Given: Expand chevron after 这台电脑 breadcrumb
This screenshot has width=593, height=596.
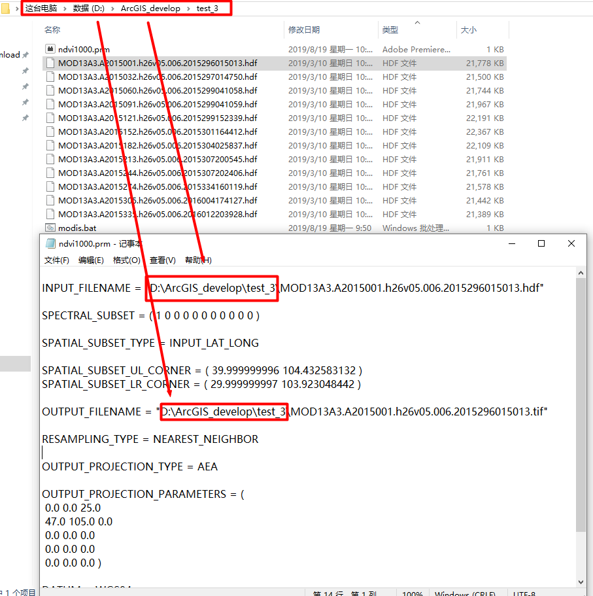Looking at the screenshot, I should tap(65, 9).
